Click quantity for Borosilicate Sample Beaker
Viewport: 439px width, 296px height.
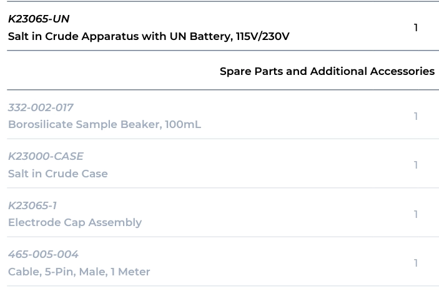pyautogui.click(x=416, y=116)
